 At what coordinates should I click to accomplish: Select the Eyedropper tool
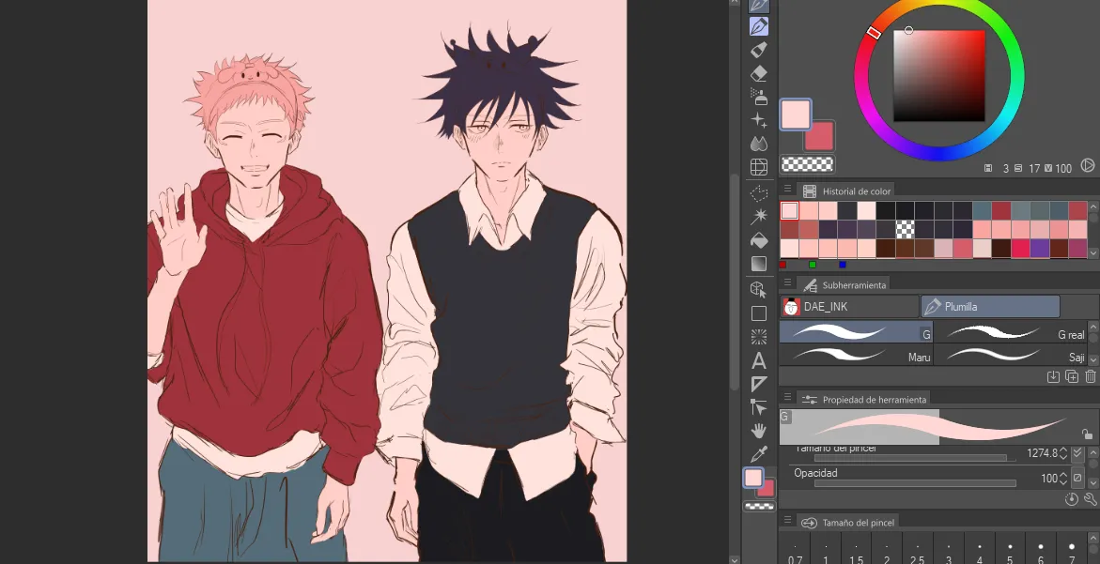click(758, 454)
